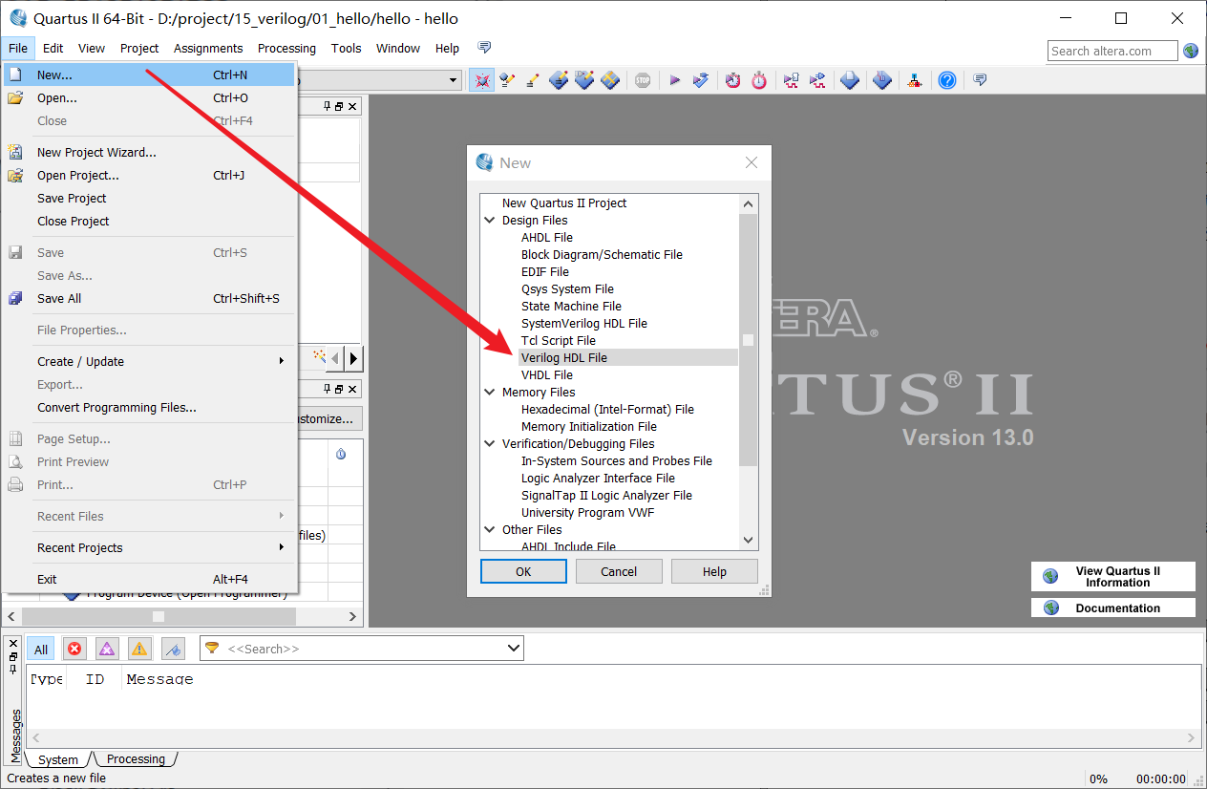Click the Programmer icon right of the Help circle
1207x789 pixels.
point(979,80)
